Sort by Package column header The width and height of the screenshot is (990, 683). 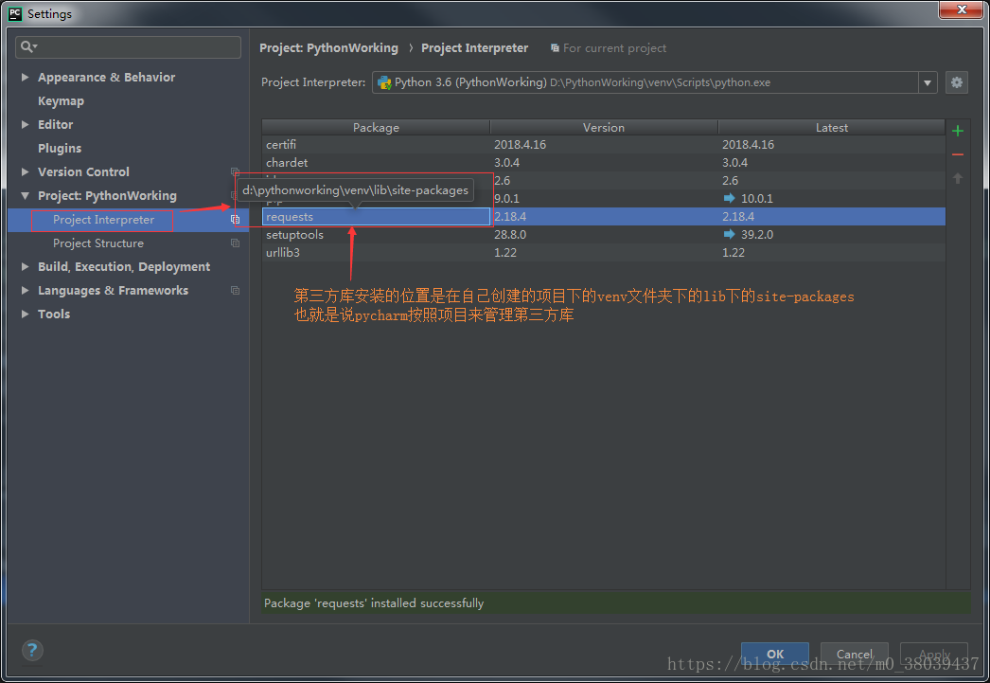pyautogui.click(x=376, y=127)
